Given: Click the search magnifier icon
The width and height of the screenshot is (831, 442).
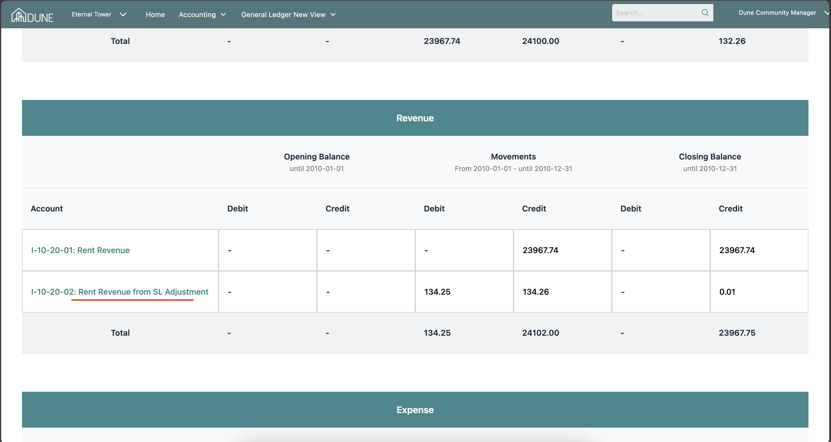Looking at the screenshot, I should coord(705,13).
